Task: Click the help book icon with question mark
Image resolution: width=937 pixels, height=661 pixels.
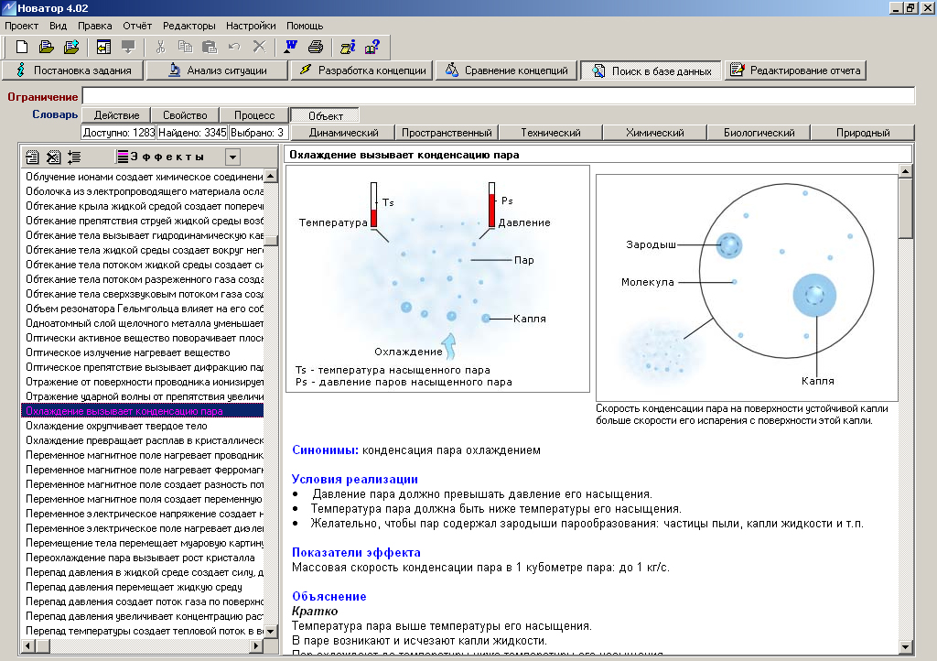Action: [372, 47]
